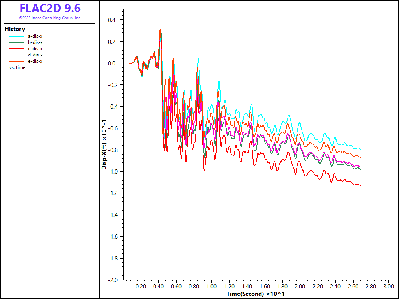The width and height of the screenshot is (399, 299).
Task: Click the cyan line swatch for a-dis-x
Action: tap(16, 36)
